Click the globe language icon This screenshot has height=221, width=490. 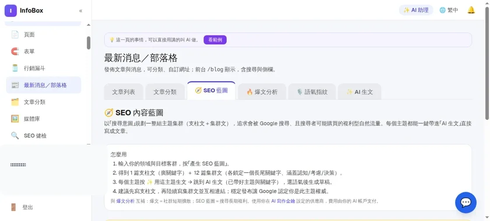(x=442, y=10)
